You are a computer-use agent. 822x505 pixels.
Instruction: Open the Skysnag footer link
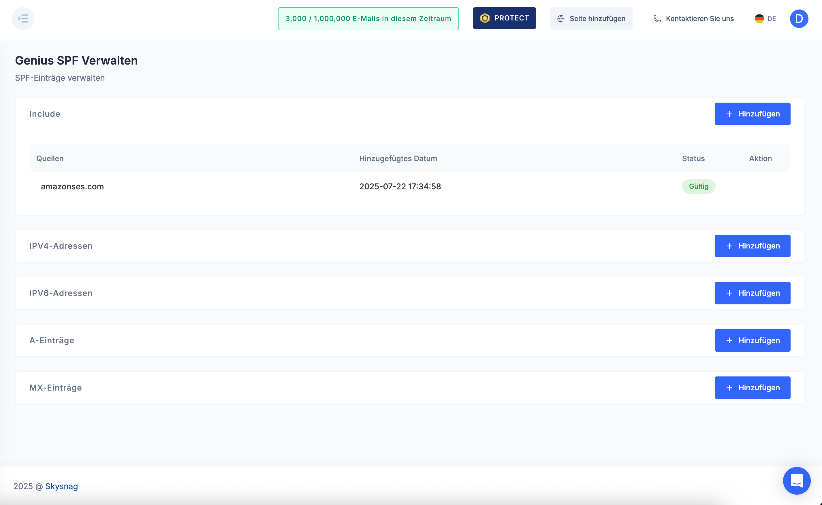pos(61,486)
